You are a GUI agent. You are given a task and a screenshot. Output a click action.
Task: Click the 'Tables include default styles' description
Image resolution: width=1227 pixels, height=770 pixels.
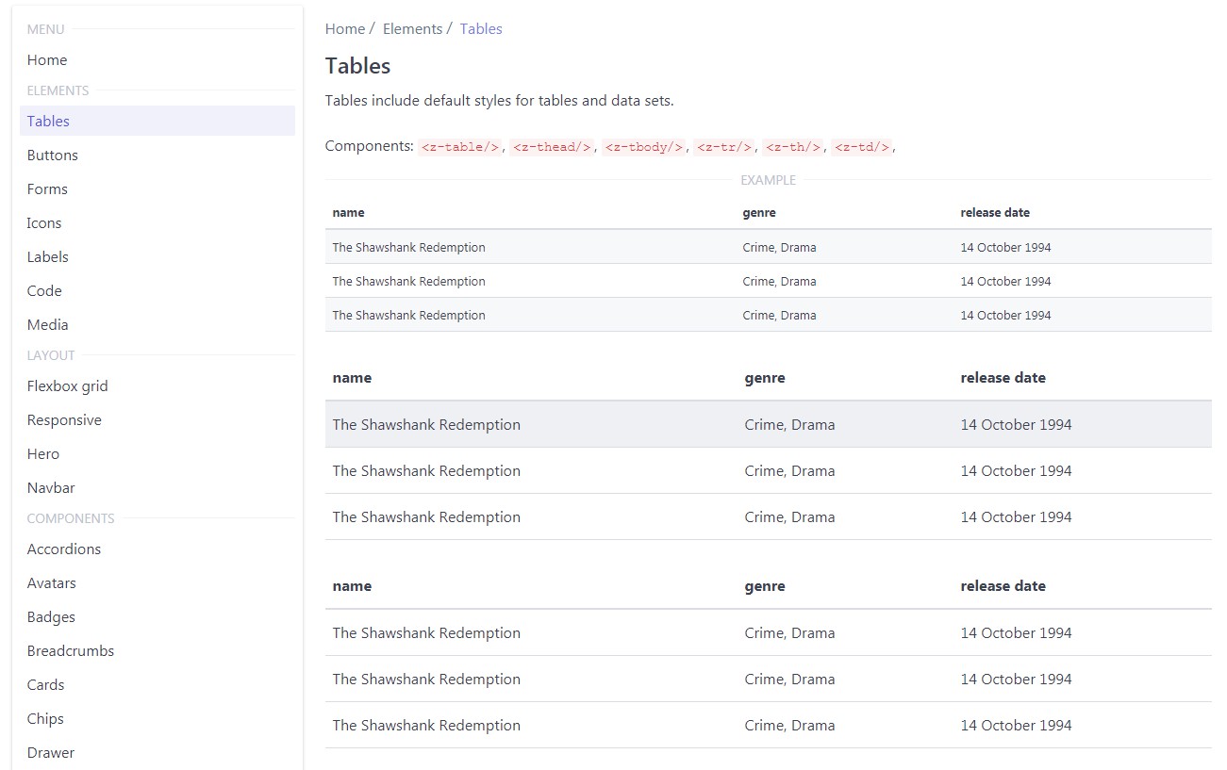(499, 101)
